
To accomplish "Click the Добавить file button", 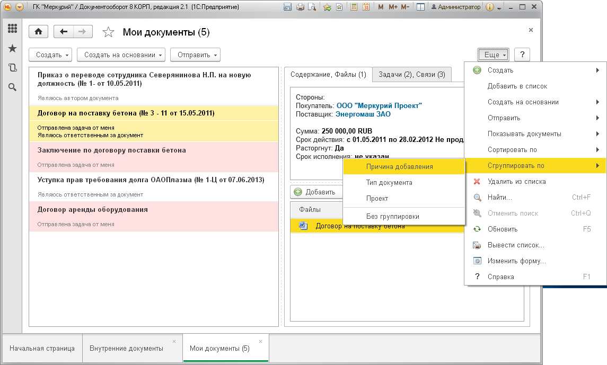I will [x=315, y=192].
